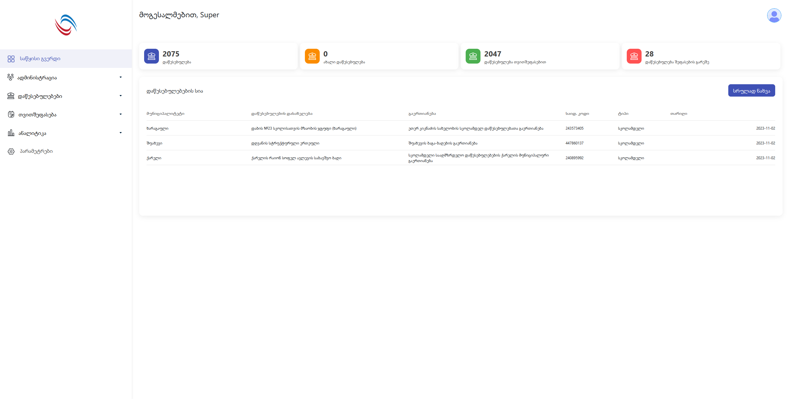Click the orange new institutions icon

pos(312,56)
